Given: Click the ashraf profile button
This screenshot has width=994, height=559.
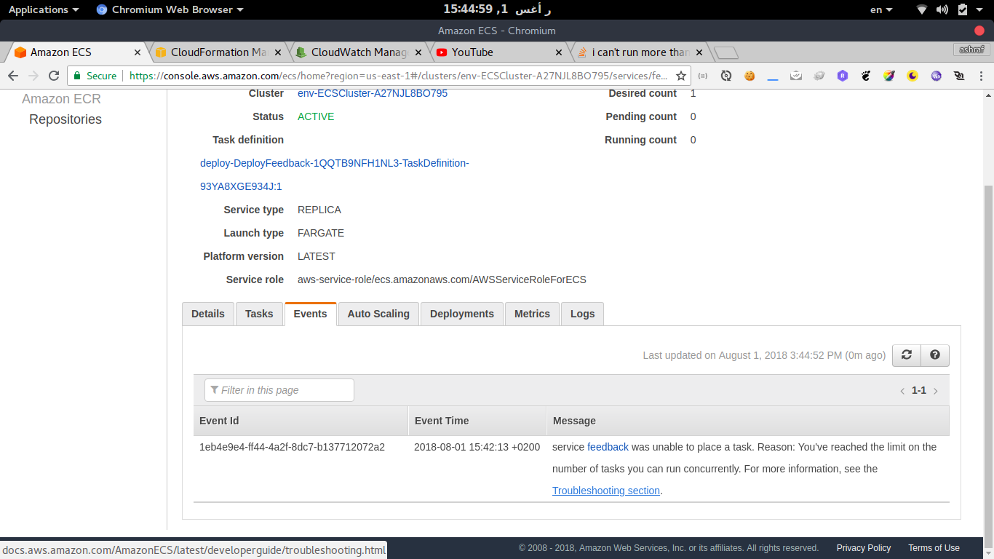Looking at the screenshot, I should 971,49.
